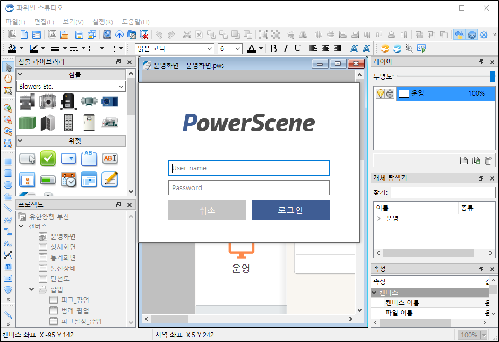Open the 맑은 고딕 font dropdown
This screenshot has height=342, width=499.
tap(210, 49)
